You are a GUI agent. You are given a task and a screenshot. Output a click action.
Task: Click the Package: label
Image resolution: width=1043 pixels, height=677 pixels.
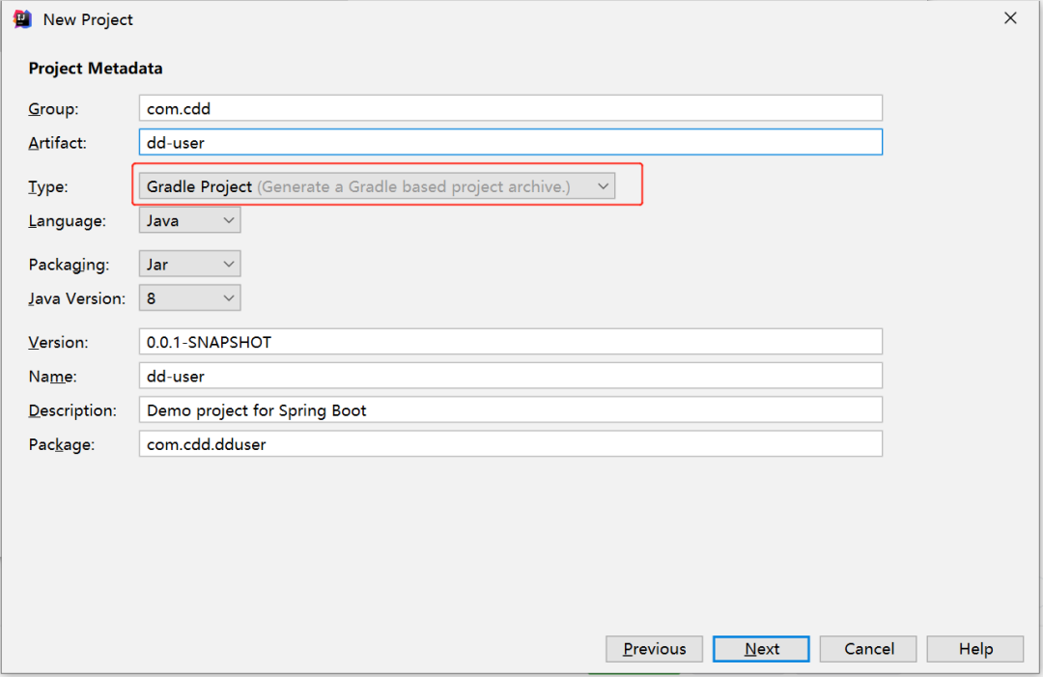pos(61,444)
